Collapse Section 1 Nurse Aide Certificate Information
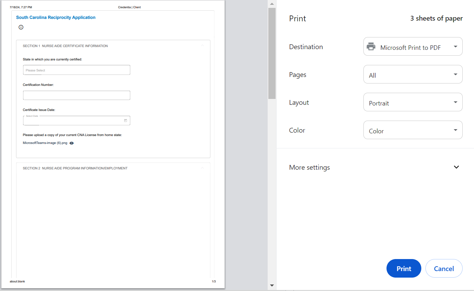The height and width of the screenshot is (291, 474). click(203, 46)
